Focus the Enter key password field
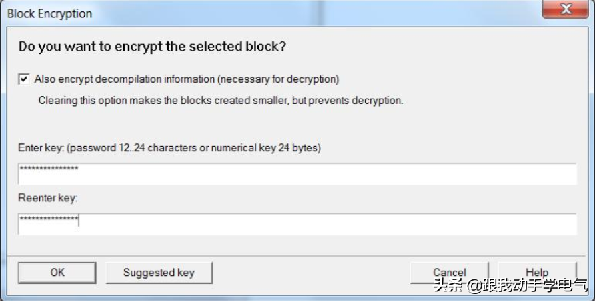This screenshot has width=597, height=302. click(297, 173)
